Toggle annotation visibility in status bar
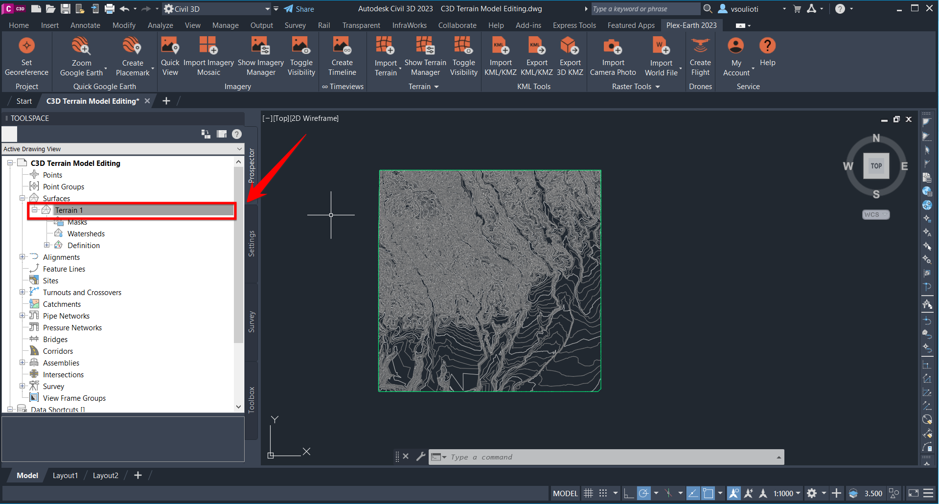 (733, 493)
